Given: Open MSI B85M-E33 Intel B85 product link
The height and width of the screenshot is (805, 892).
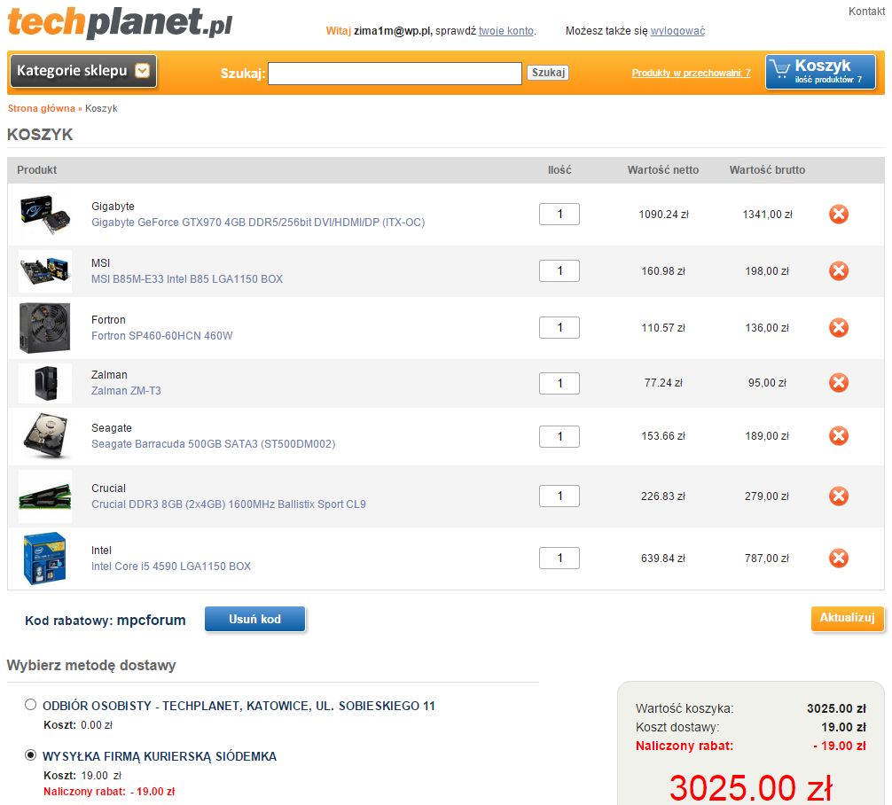Looking at the screenshot, I should (187, 279).
